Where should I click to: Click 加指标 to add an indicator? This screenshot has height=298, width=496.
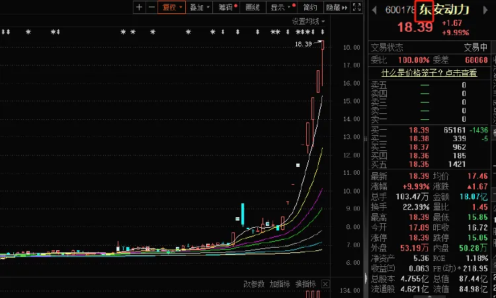[280, 284]
